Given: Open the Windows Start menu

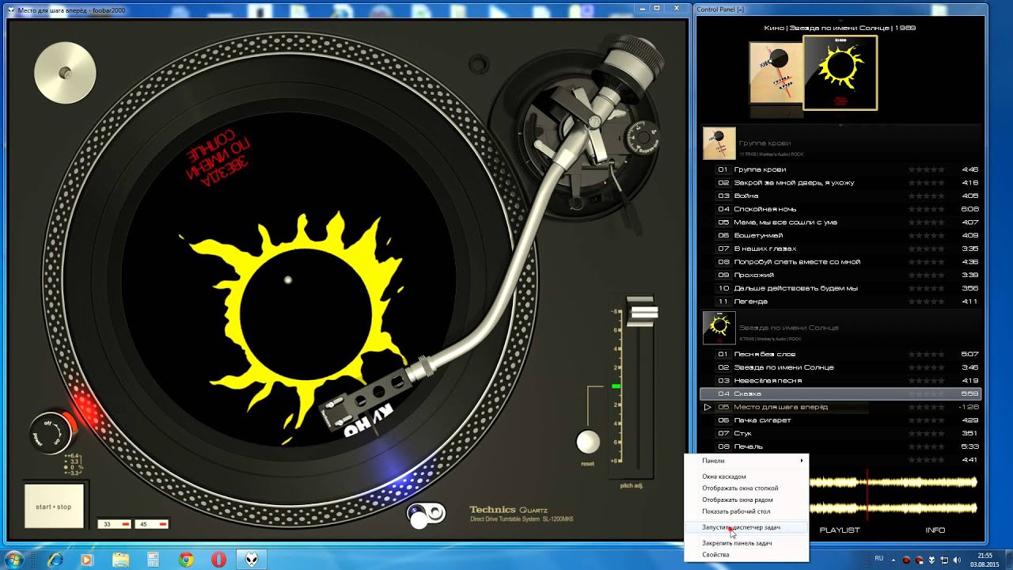Looking at the screenshot, I should (x=14, y=560).
